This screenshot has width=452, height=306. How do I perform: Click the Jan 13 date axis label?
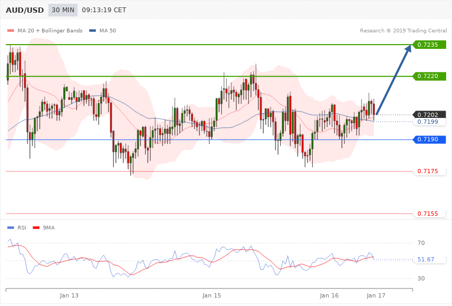[69, 295]
